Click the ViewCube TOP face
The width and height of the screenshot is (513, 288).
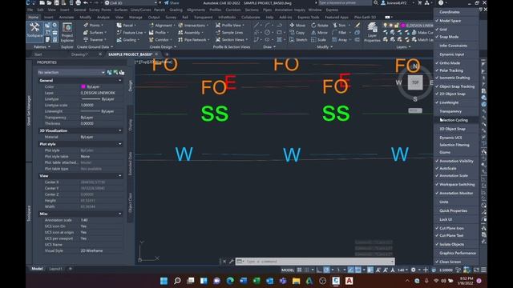pyautogui.click(x=415, y=82)
